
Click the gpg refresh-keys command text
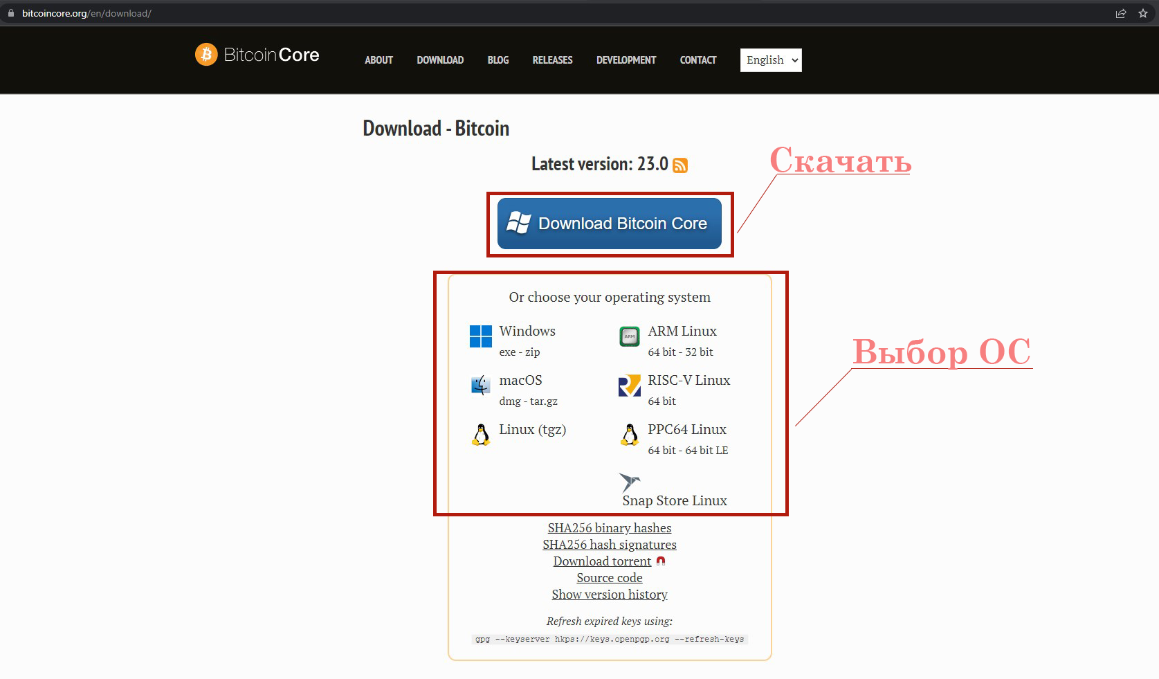[x=610, y=640]
